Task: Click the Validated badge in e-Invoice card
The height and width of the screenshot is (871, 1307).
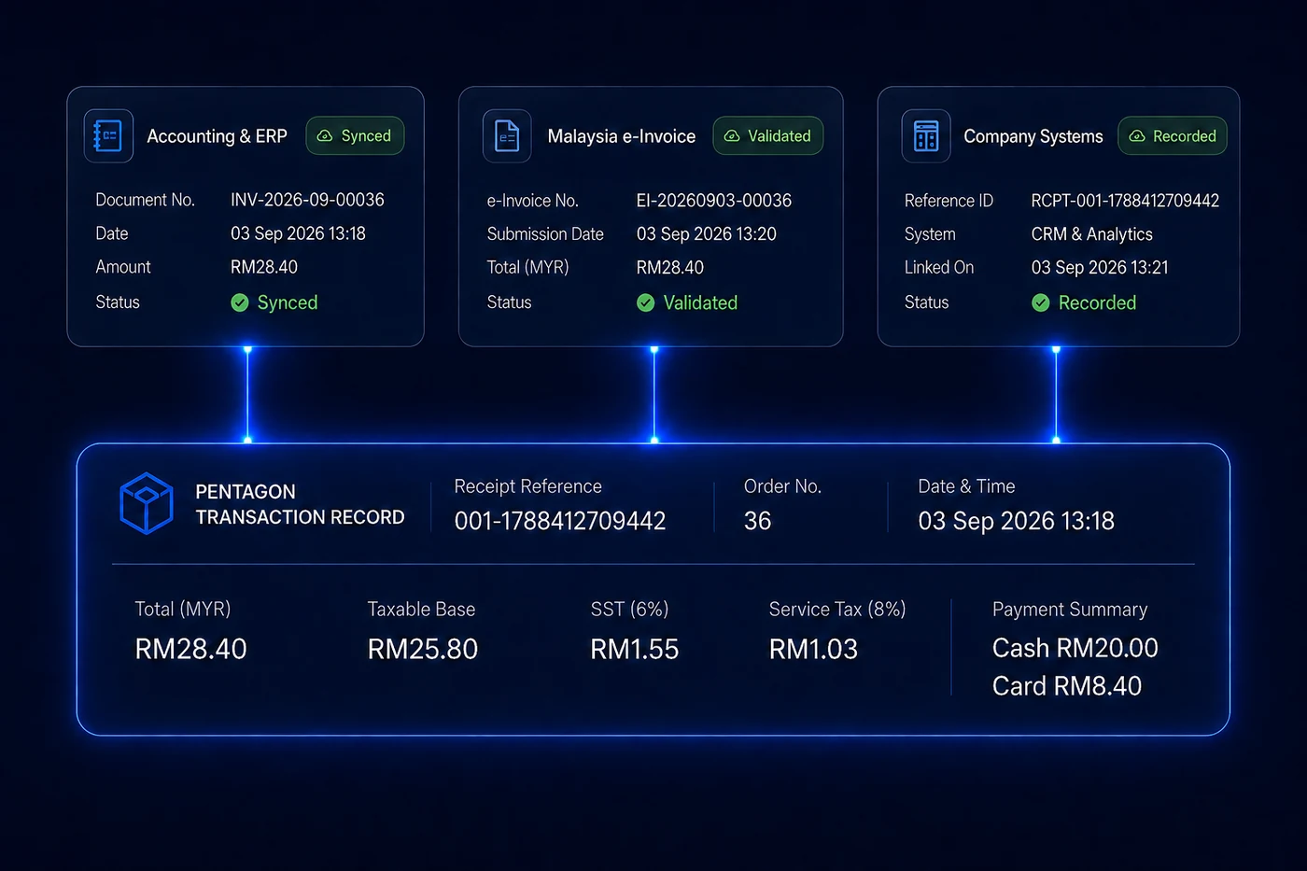Action: pyautogui.click(x=768, y=136)
